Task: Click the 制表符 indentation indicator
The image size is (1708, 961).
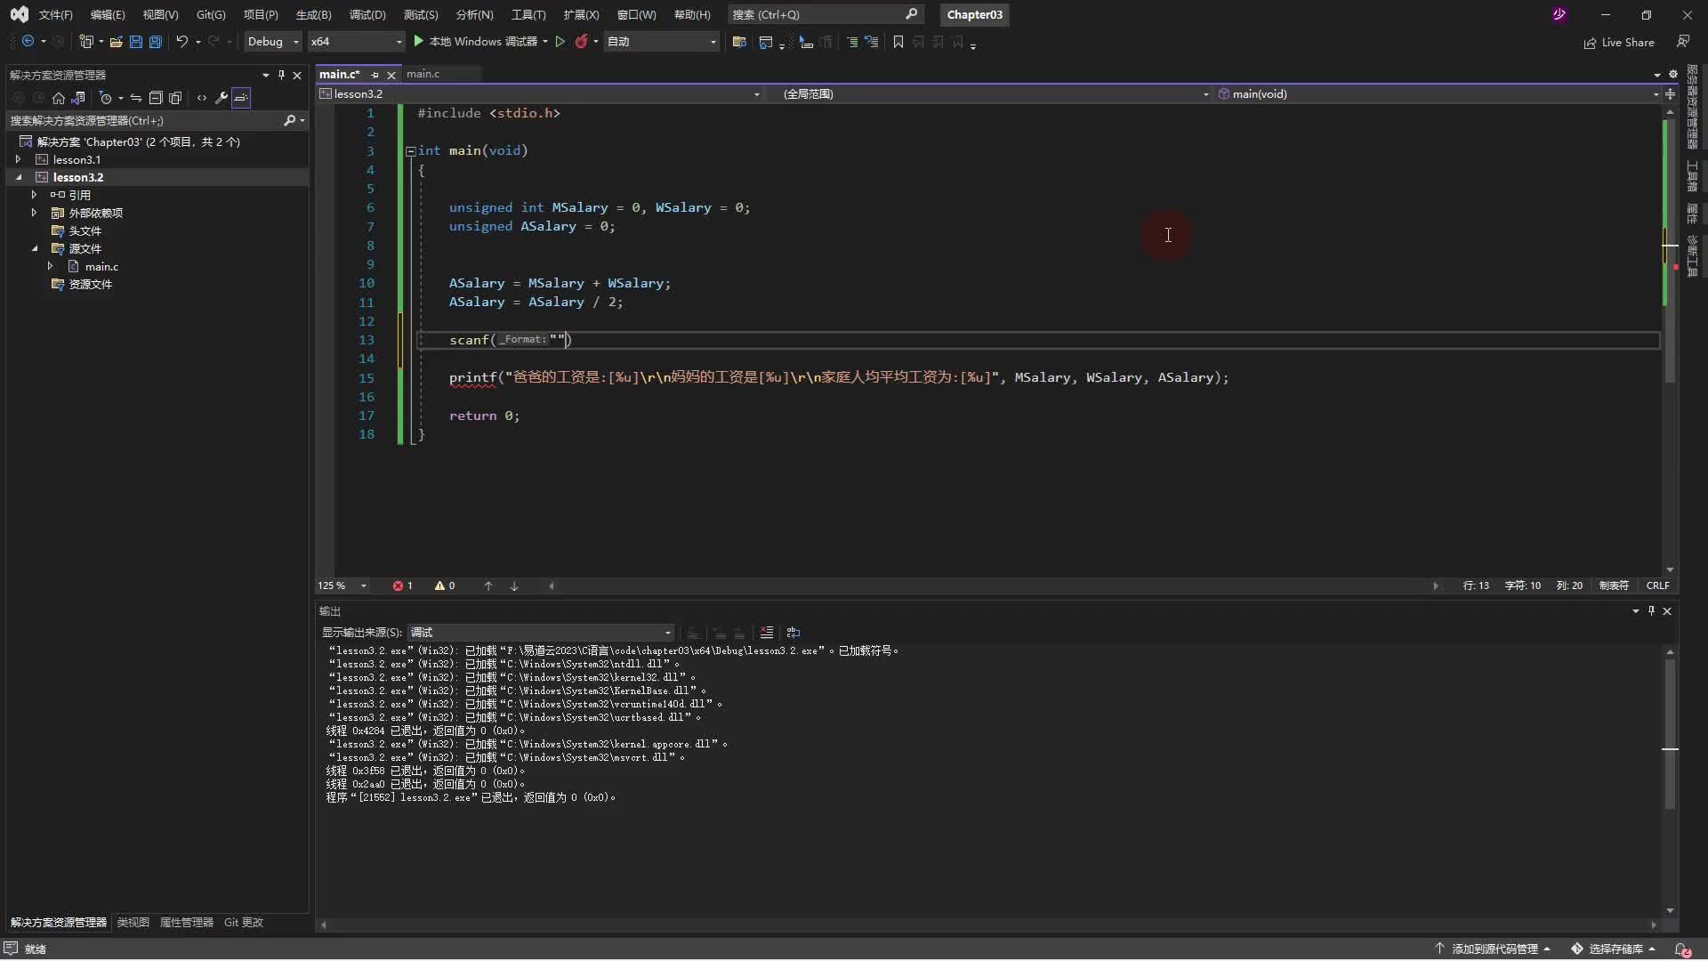Action: [1614, 585]
